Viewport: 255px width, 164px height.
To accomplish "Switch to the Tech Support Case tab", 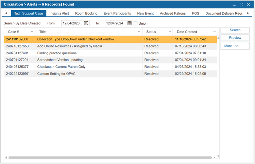I will [29, 13].
